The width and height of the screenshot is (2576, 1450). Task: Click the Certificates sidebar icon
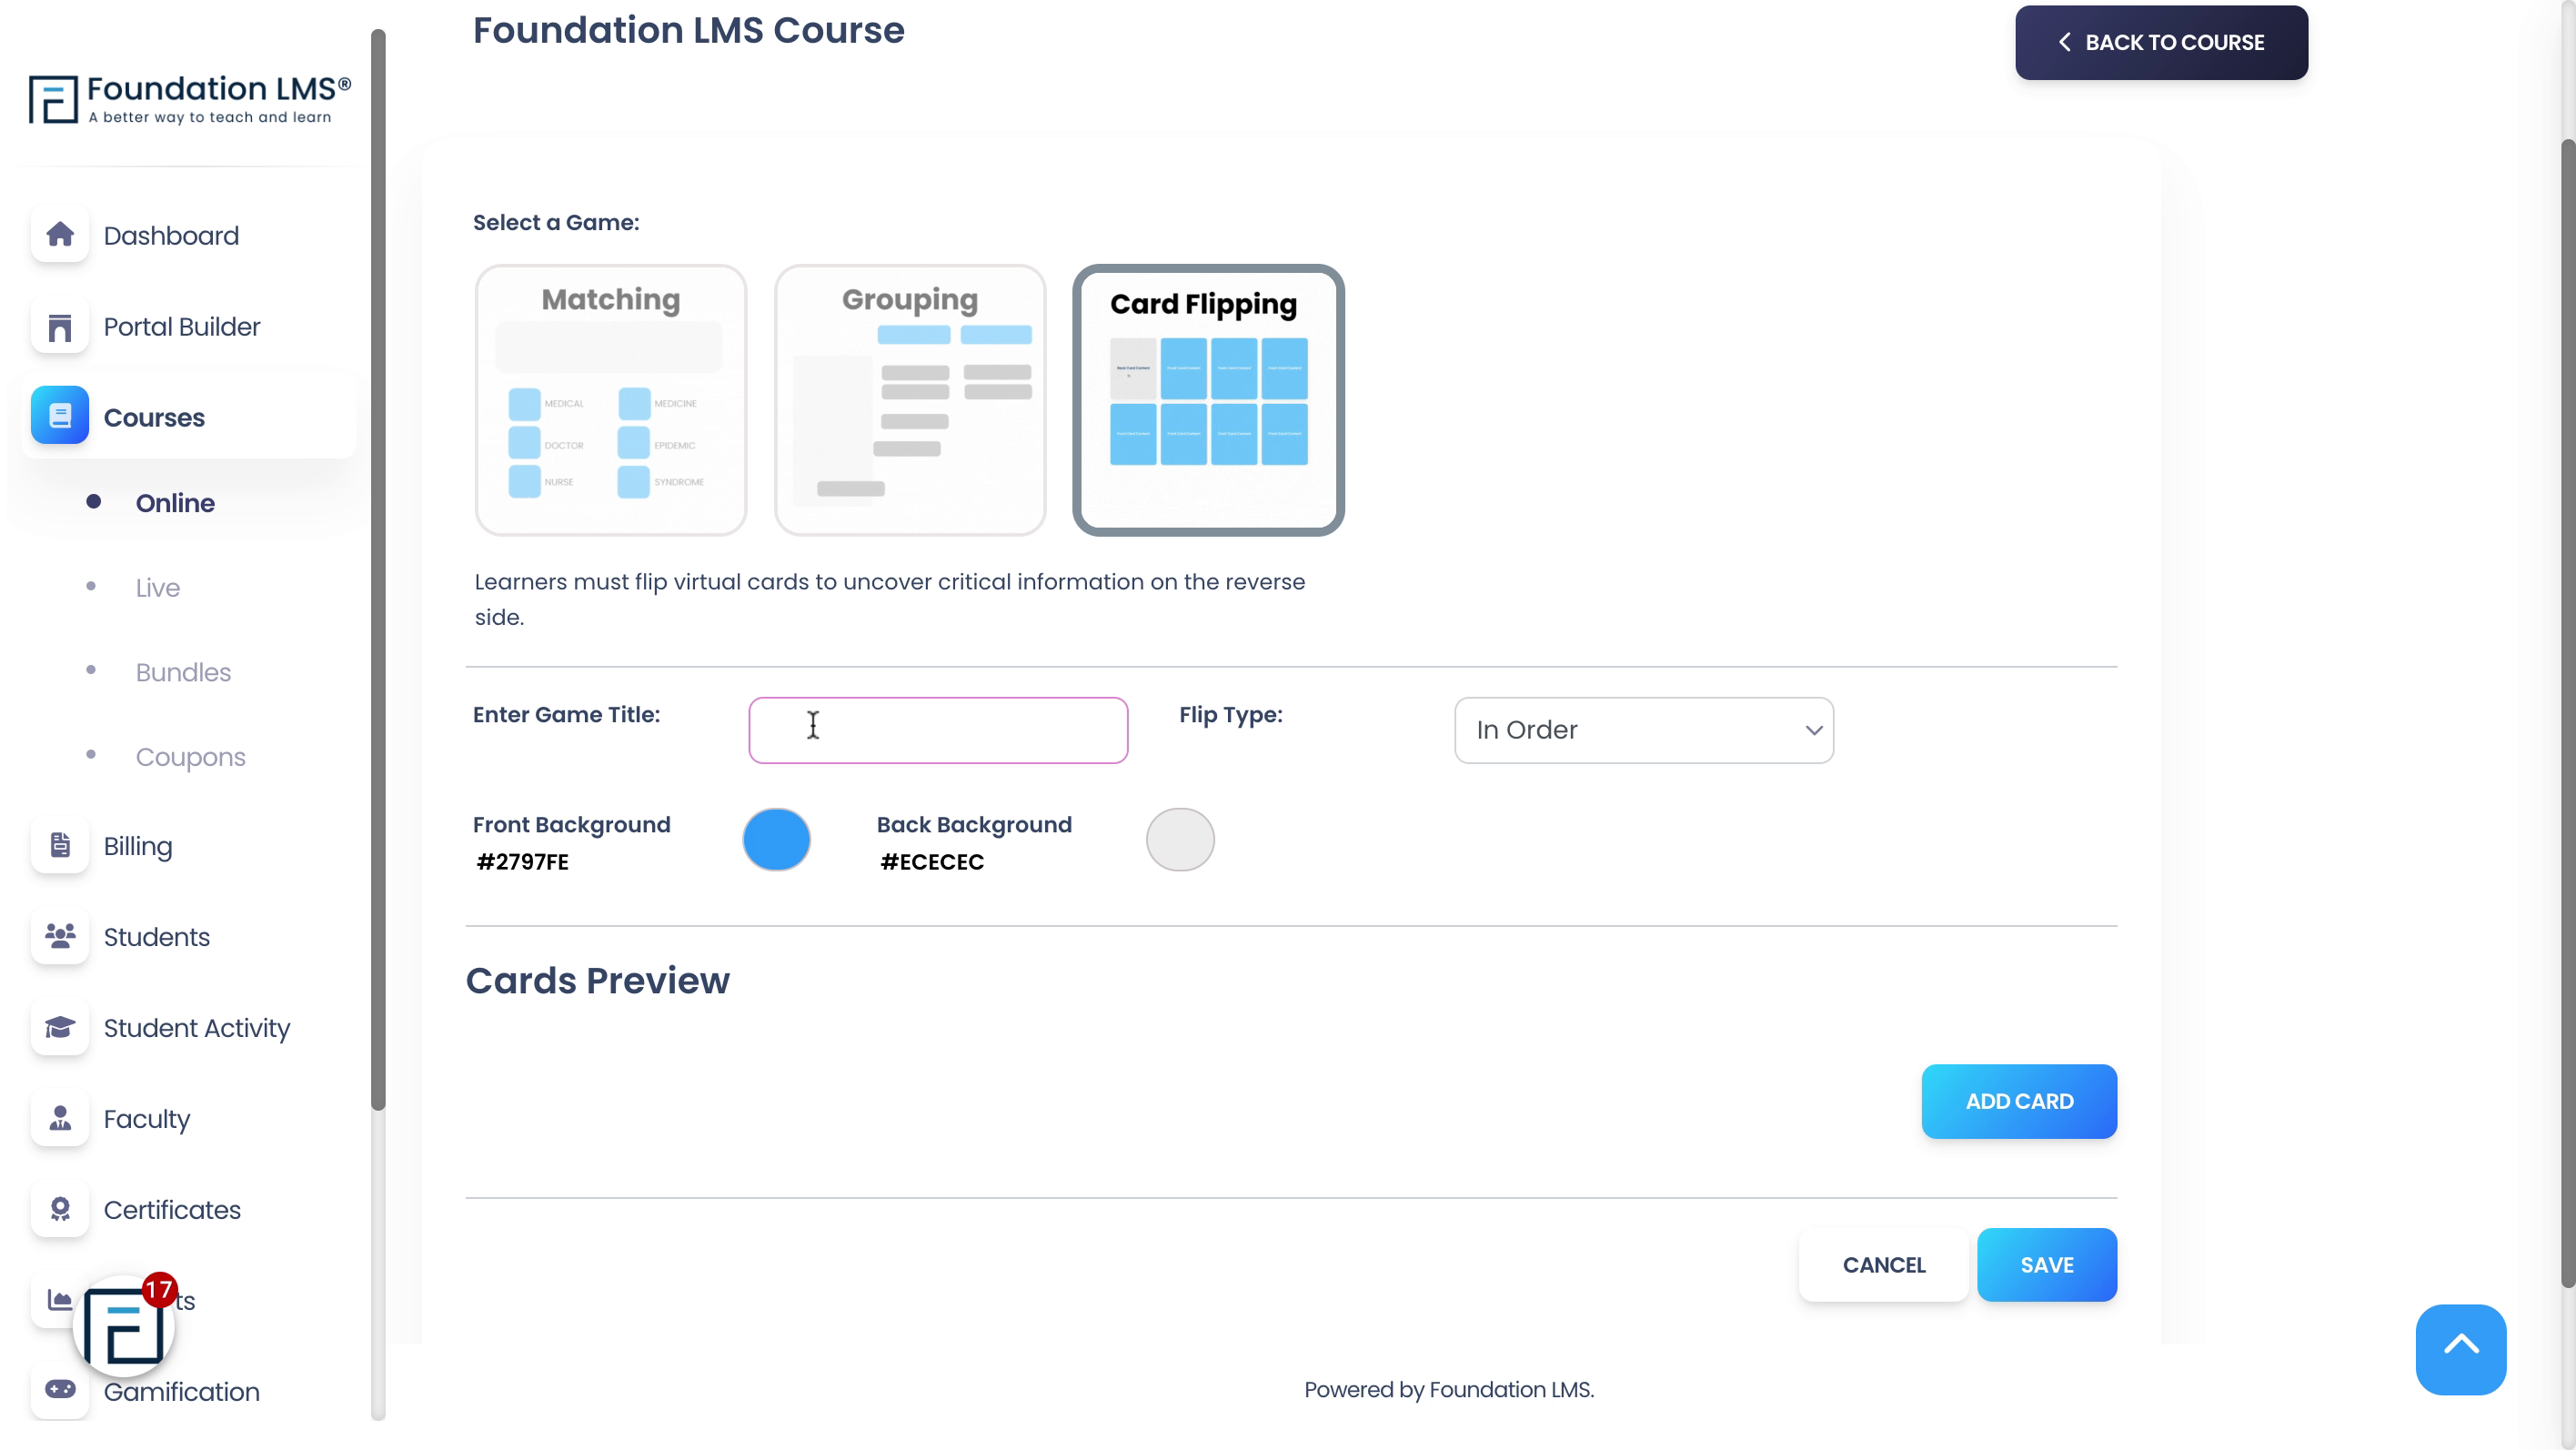coord(60,1208)
